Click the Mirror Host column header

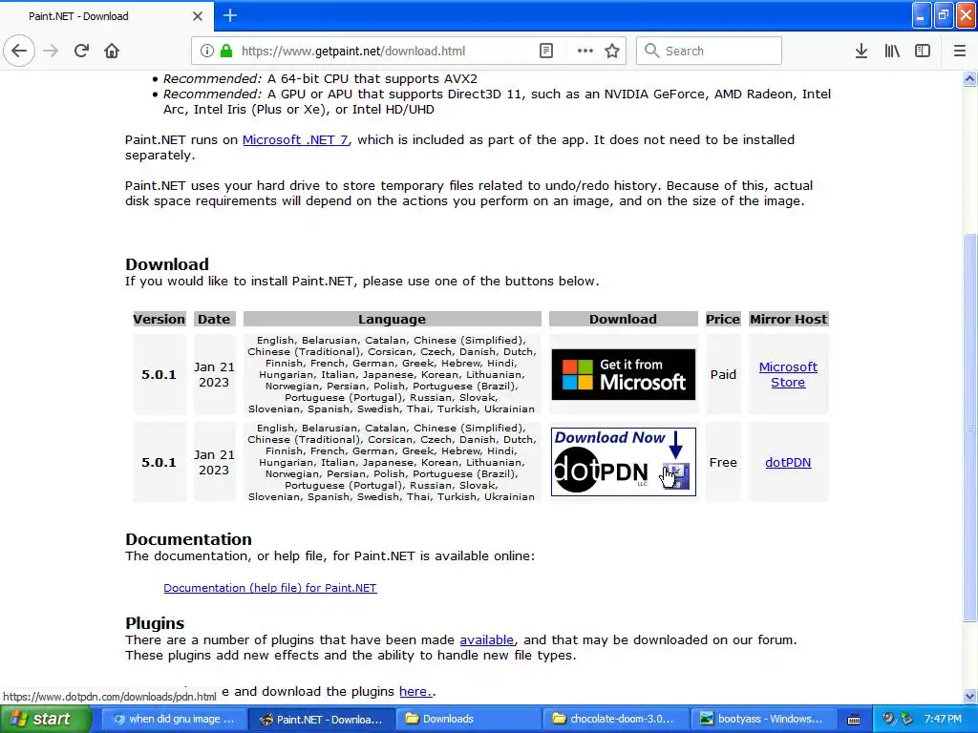788,319
